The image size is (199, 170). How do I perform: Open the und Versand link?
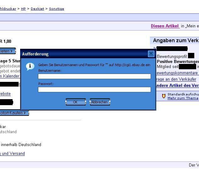point(13,154)
